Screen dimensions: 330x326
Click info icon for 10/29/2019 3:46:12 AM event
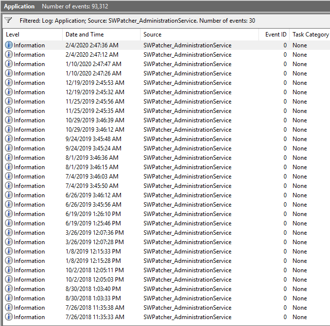coord(8,129)
